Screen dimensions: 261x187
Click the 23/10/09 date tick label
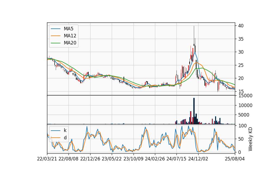[133, 159]
